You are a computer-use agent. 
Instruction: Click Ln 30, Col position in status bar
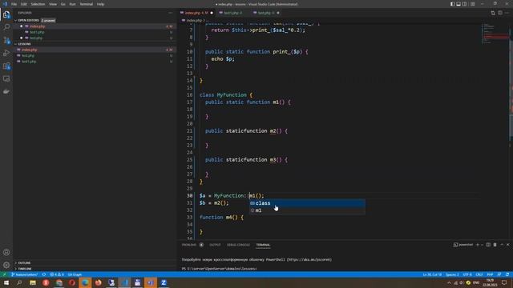click(x=432, y=274)
